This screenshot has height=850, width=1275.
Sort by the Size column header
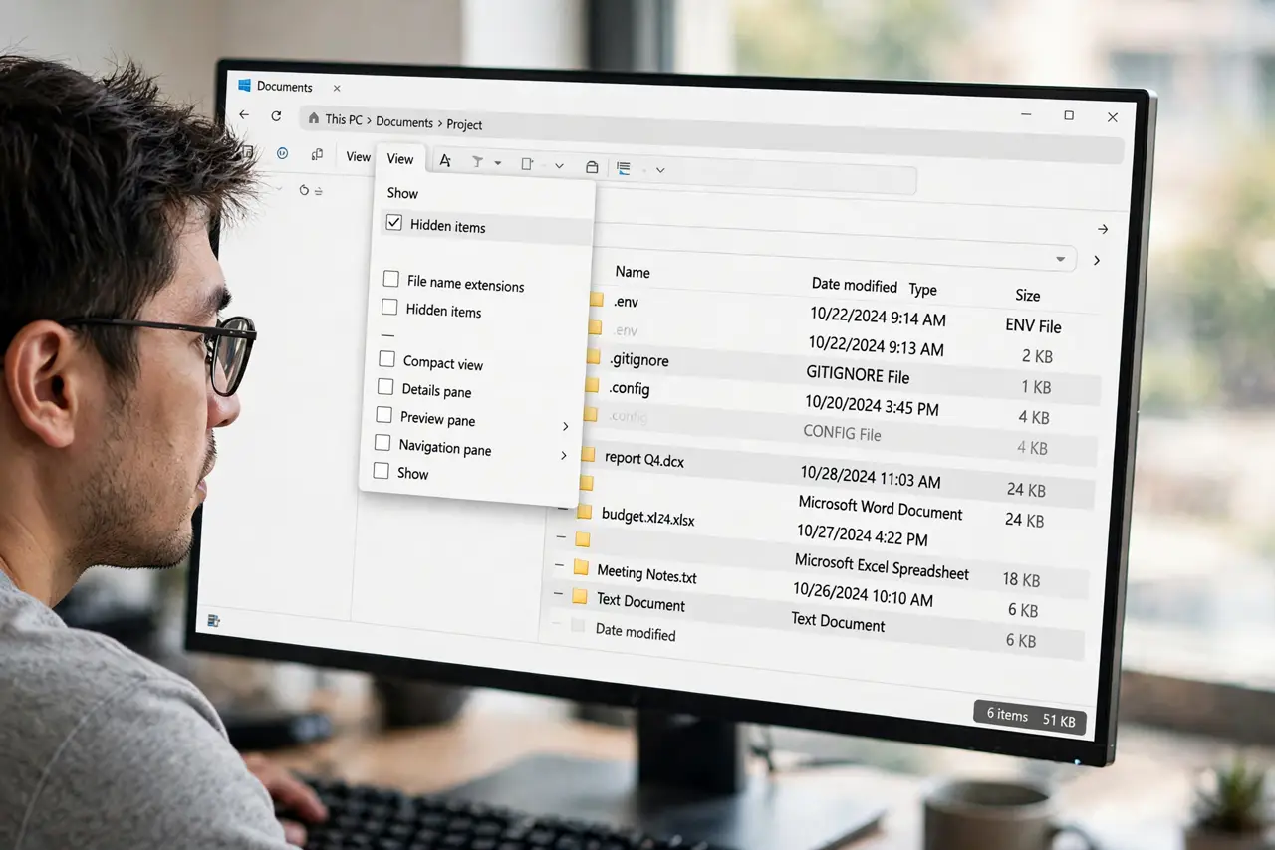point(1028,296)
